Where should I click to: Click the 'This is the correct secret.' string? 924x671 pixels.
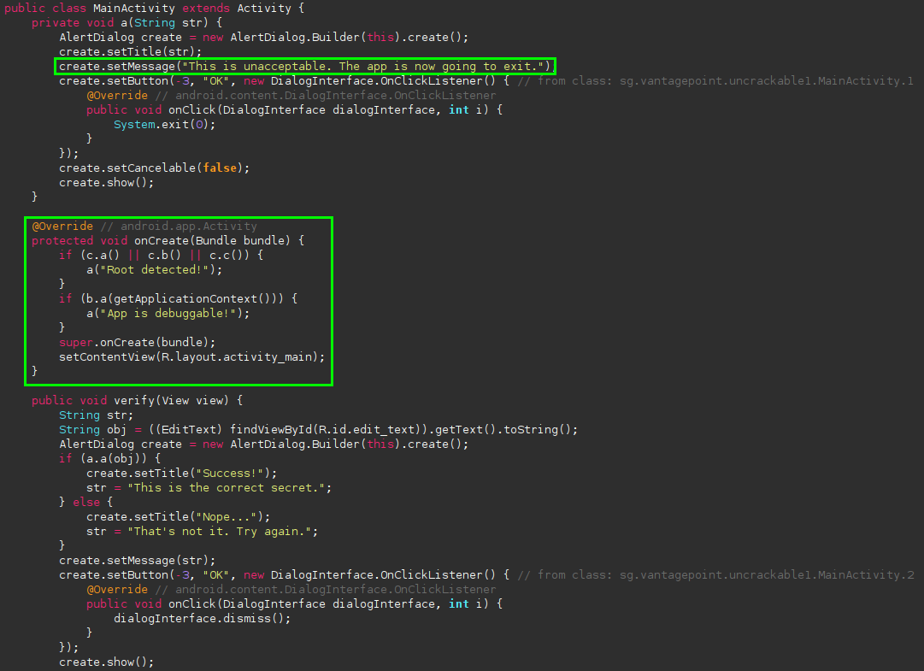click(x=226, y=488)
